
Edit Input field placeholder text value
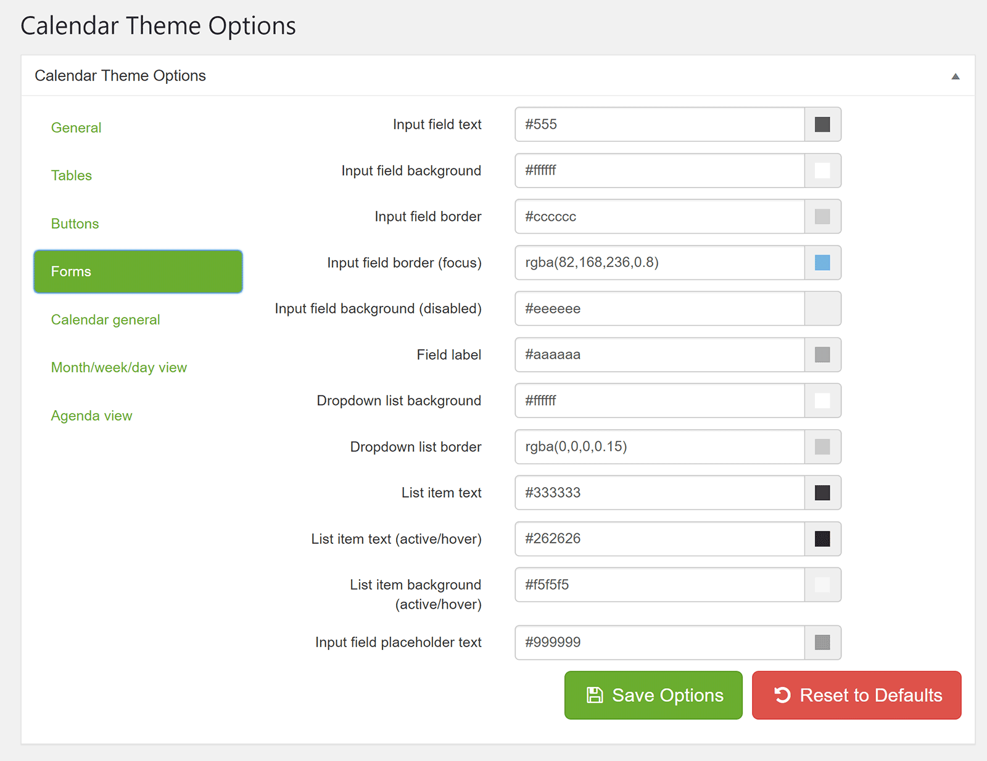pyautogui.click(x=659, y=643)
